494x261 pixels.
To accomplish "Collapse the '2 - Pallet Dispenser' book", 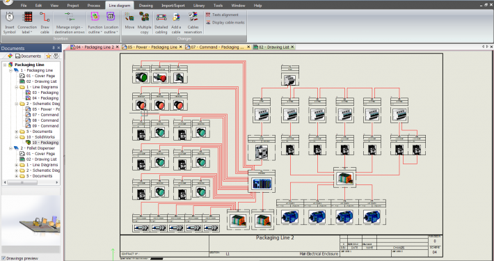I will click(x=10, y=148).
